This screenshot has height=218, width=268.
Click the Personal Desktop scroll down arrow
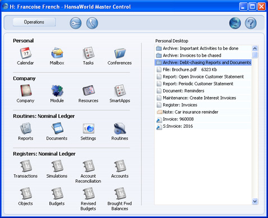point(255,201)
